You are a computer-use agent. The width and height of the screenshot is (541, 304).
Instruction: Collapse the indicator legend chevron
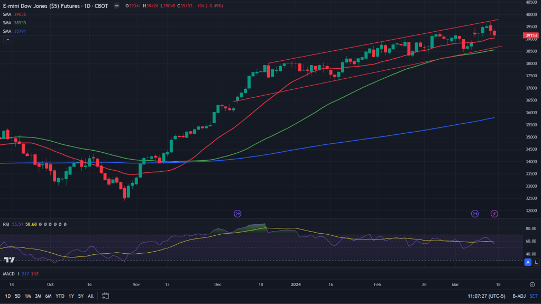8,40
